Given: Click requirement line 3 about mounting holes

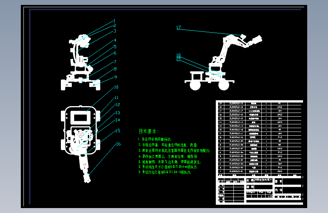Looking at the screenshot, I should (174, 151).
